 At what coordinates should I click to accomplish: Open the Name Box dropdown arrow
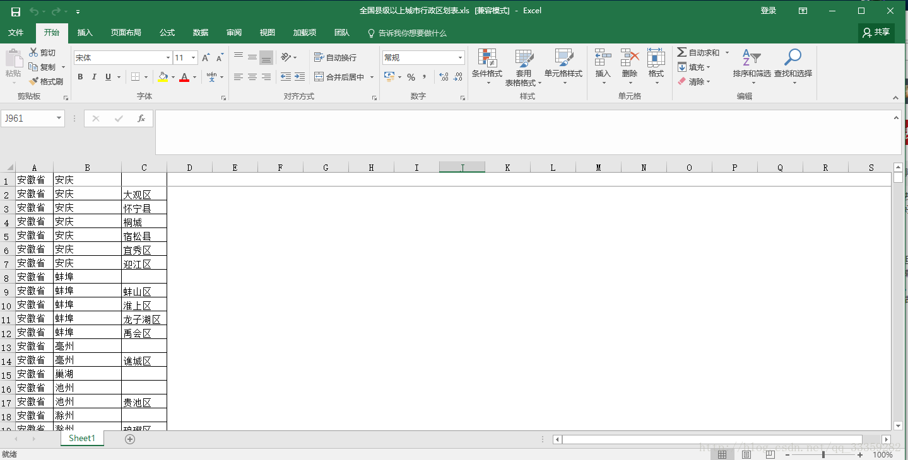59,118
